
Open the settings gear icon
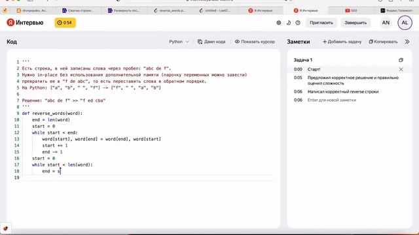279,23
